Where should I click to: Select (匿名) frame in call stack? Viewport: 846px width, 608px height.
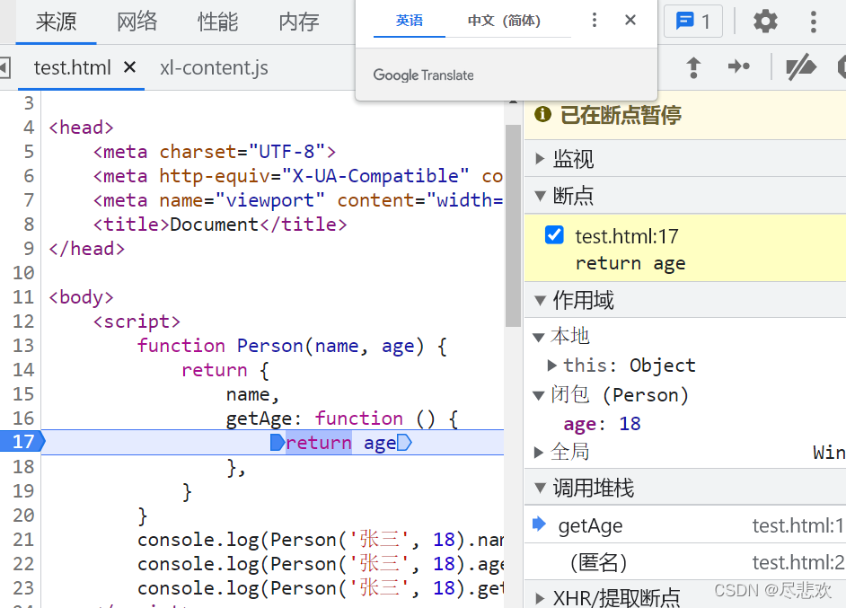685,562
